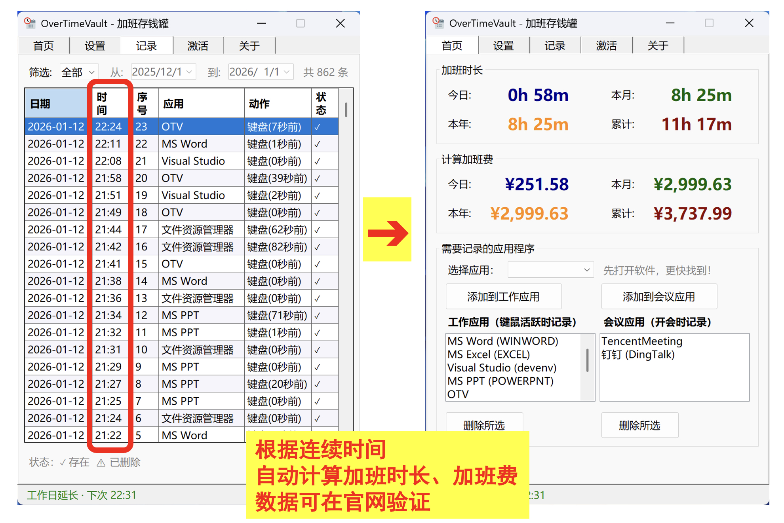Click the OverTimeVault clock icon in left title bar
The width and height of the screenshot is (784, 523).
pyautogui.click(x=29, y=23)
